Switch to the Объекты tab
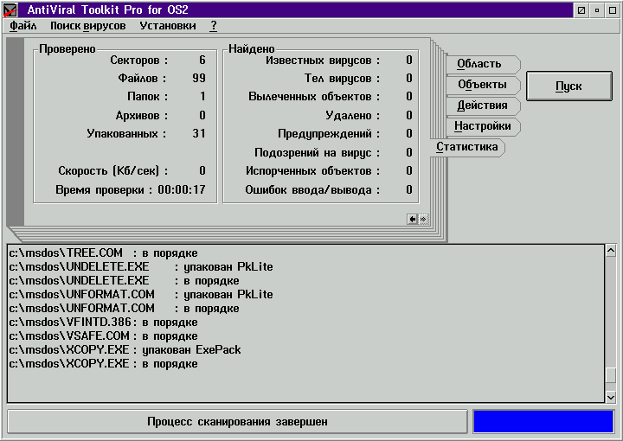This screenshot has width=623, height=441. click(x=482, y=85)
